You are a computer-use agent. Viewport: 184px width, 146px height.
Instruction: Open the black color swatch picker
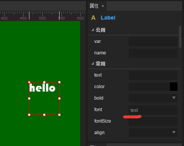(174, 87)
